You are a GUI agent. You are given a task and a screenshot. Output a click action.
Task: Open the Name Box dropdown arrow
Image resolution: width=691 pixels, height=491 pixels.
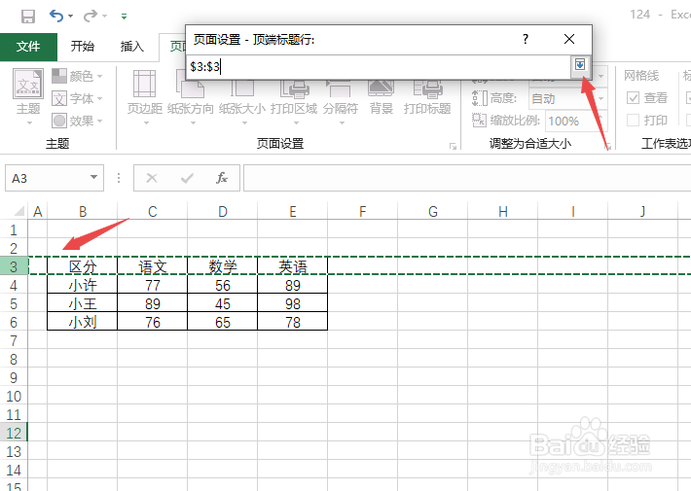(x=93, y=178)
